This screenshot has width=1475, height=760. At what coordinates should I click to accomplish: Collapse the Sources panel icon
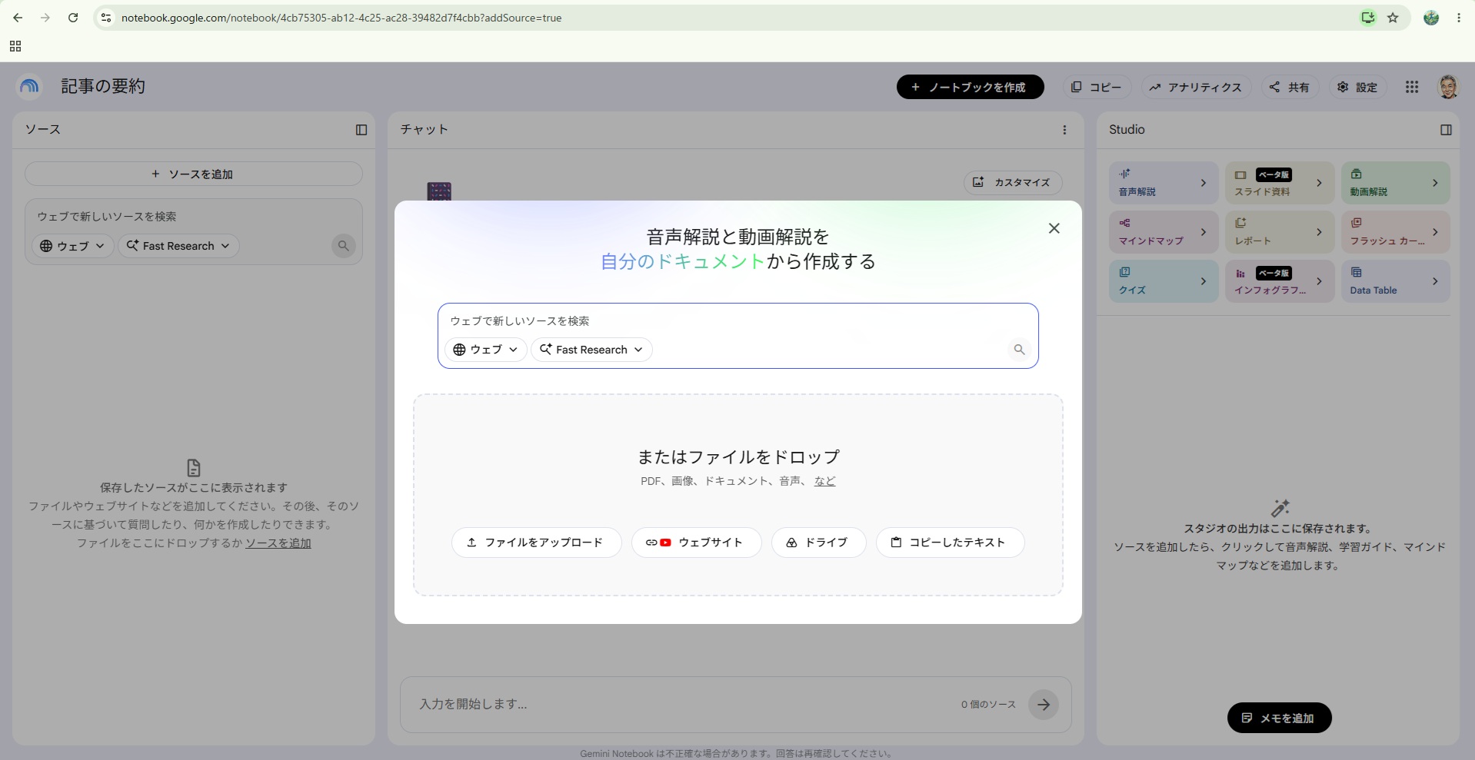pos(361,130)
